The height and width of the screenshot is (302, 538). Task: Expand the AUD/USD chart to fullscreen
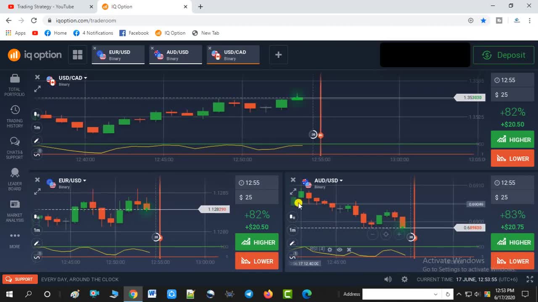293,192
